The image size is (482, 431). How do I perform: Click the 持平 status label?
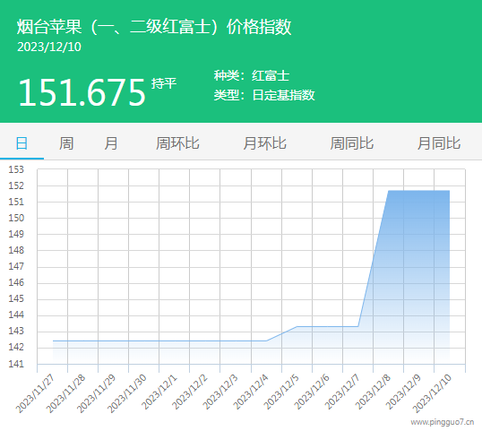(x=164, y=83)
